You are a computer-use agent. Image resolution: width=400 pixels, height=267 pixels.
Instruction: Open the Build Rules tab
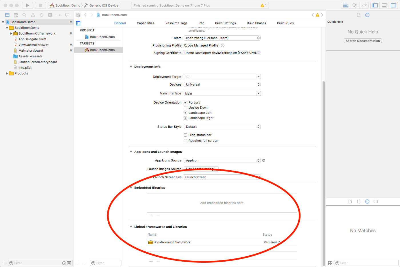click(285, 23)
